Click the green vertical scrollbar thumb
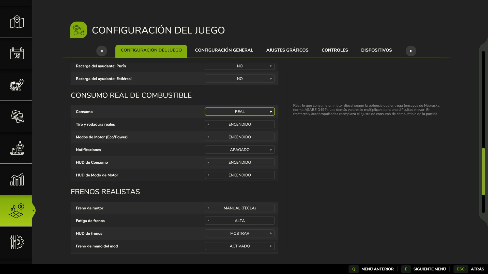This screenshot has width=488, height=274. point(483,172)
